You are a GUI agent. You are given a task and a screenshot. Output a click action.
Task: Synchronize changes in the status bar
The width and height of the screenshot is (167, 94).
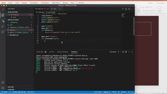(10, 92)
